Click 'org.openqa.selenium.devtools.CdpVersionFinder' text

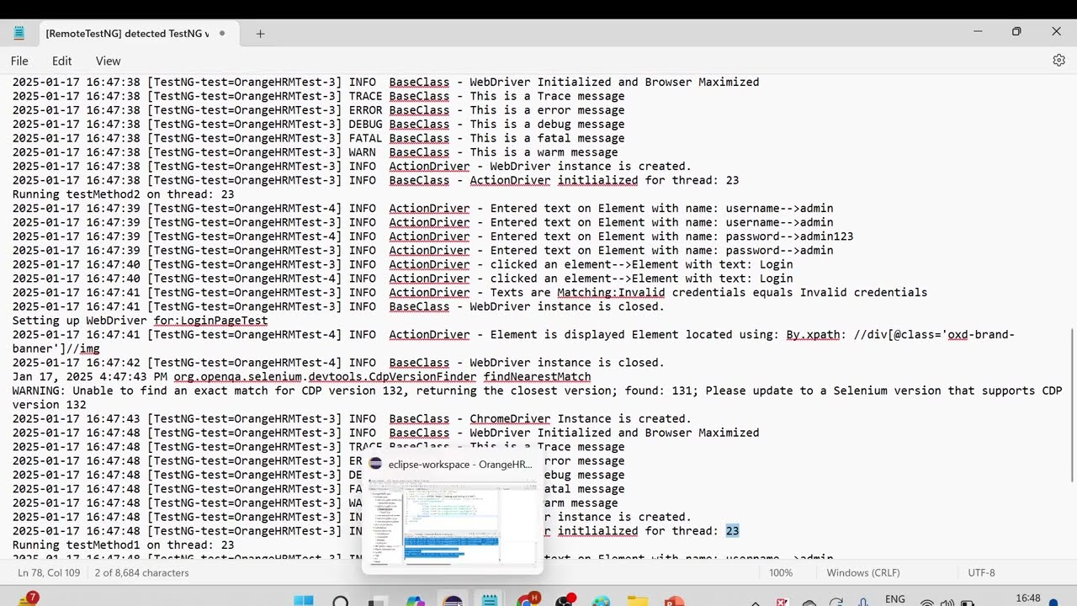coord(325,377)
